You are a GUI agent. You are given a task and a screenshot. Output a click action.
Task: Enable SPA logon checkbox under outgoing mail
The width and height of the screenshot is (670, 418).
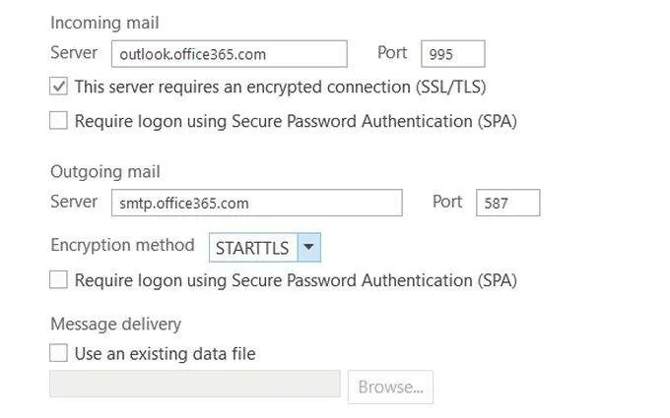tap(59, 280)
